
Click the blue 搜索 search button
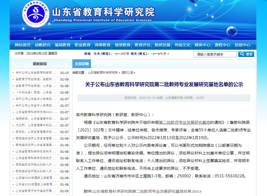tap(246, 54)
